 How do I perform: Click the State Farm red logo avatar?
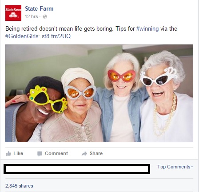pos(13,13)
